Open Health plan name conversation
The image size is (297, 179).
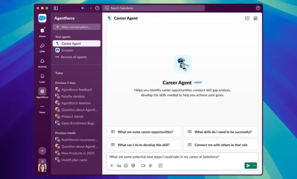[x=77, y=160]
